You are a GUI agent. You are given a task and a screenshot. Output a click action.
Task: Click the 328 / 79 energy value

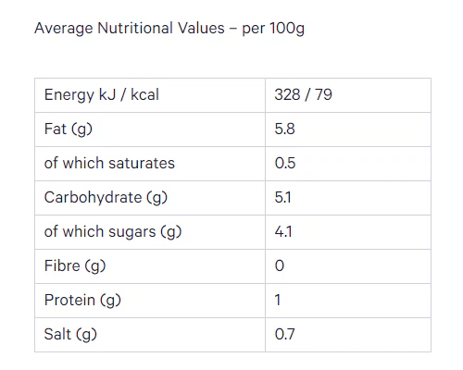click(x=304, y=94)
